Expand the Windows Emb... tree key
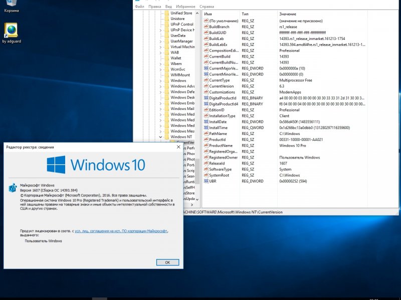401x300 pixels. [x=160, y=103]
